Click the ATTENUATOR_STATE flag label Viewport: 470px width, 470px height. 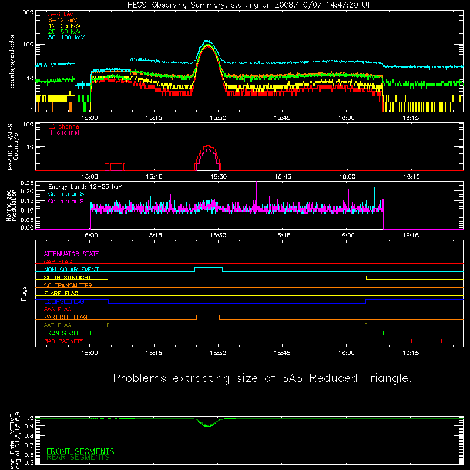71,254
